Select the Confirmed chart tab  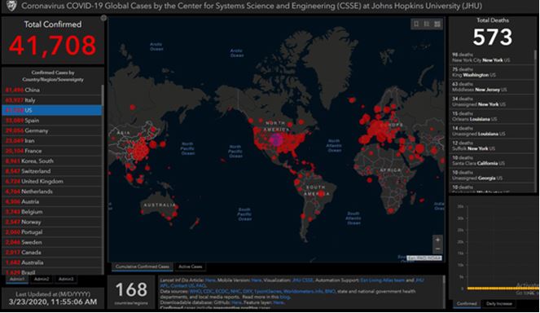[x=467, y=304]
